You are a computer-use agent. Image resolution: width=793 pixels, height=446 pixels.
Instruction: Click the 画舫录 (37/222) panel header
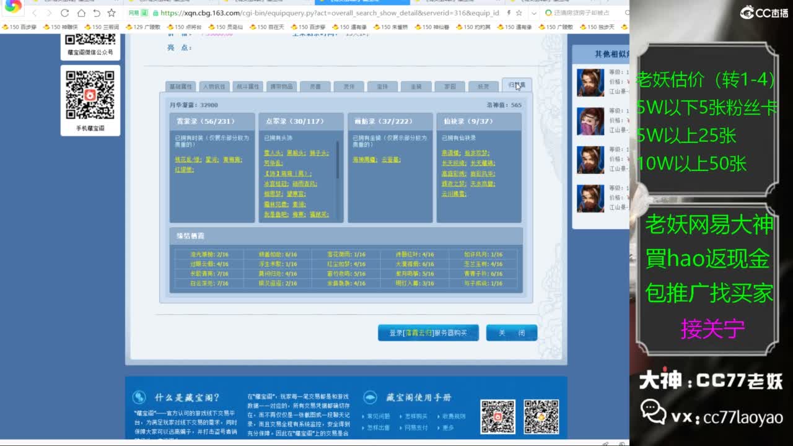pyautogui.click(x=390, y=121)
